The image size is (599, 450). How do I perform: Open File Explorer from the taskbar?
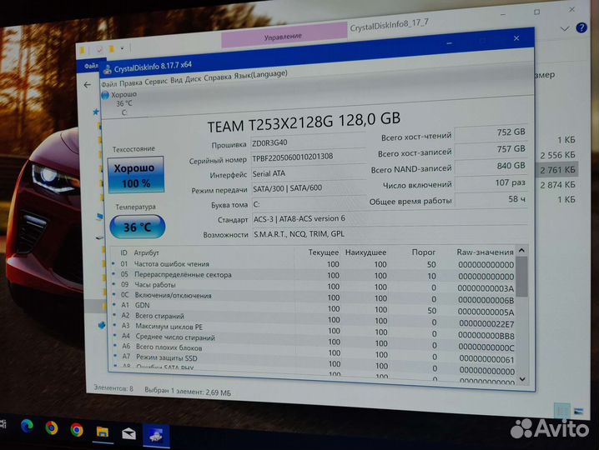pos(102,432)
